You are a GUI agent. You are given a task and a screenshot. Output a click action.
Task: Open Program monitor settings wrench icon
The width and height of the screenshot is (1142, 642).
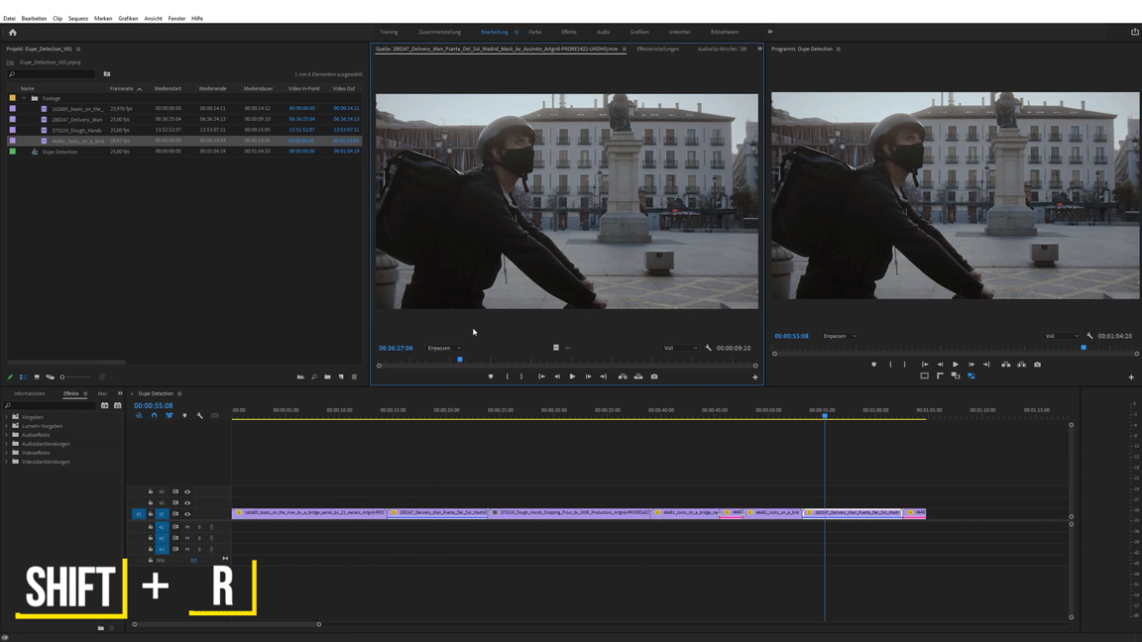(x=1089, y=336)
